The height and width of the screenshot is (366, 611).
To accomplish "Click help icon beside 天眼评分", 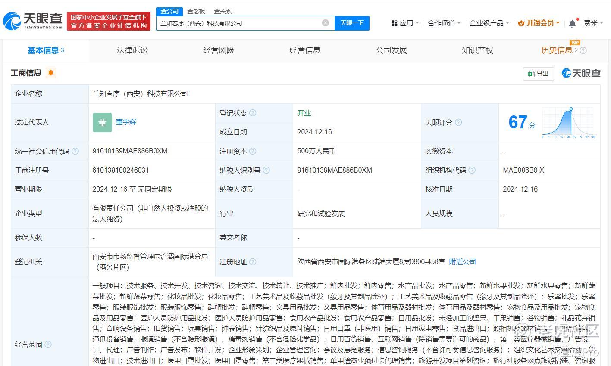I will 458,122.
